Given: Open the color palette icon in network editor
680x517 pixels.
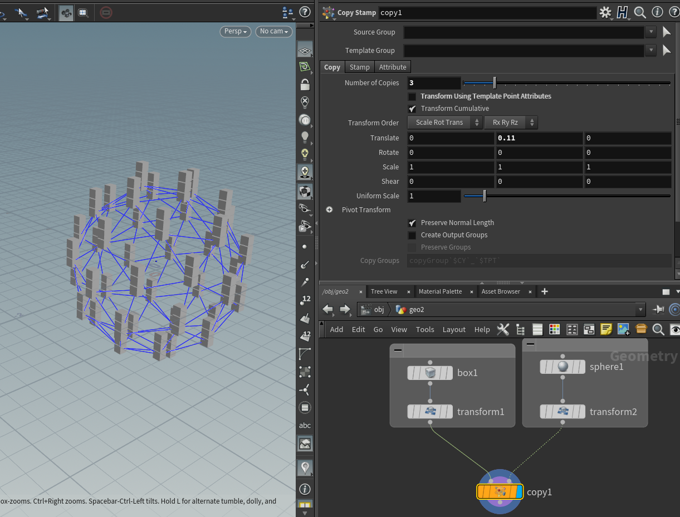Looking at the screenshot, I should pyautogui.click(x=554, y=329).
